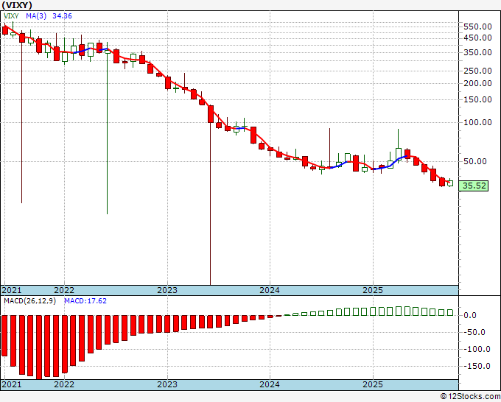The height and width of the screenshot is (402, 501).
Task: Click 2024 on the MACD timeline
Action: (x=270, y=384)
